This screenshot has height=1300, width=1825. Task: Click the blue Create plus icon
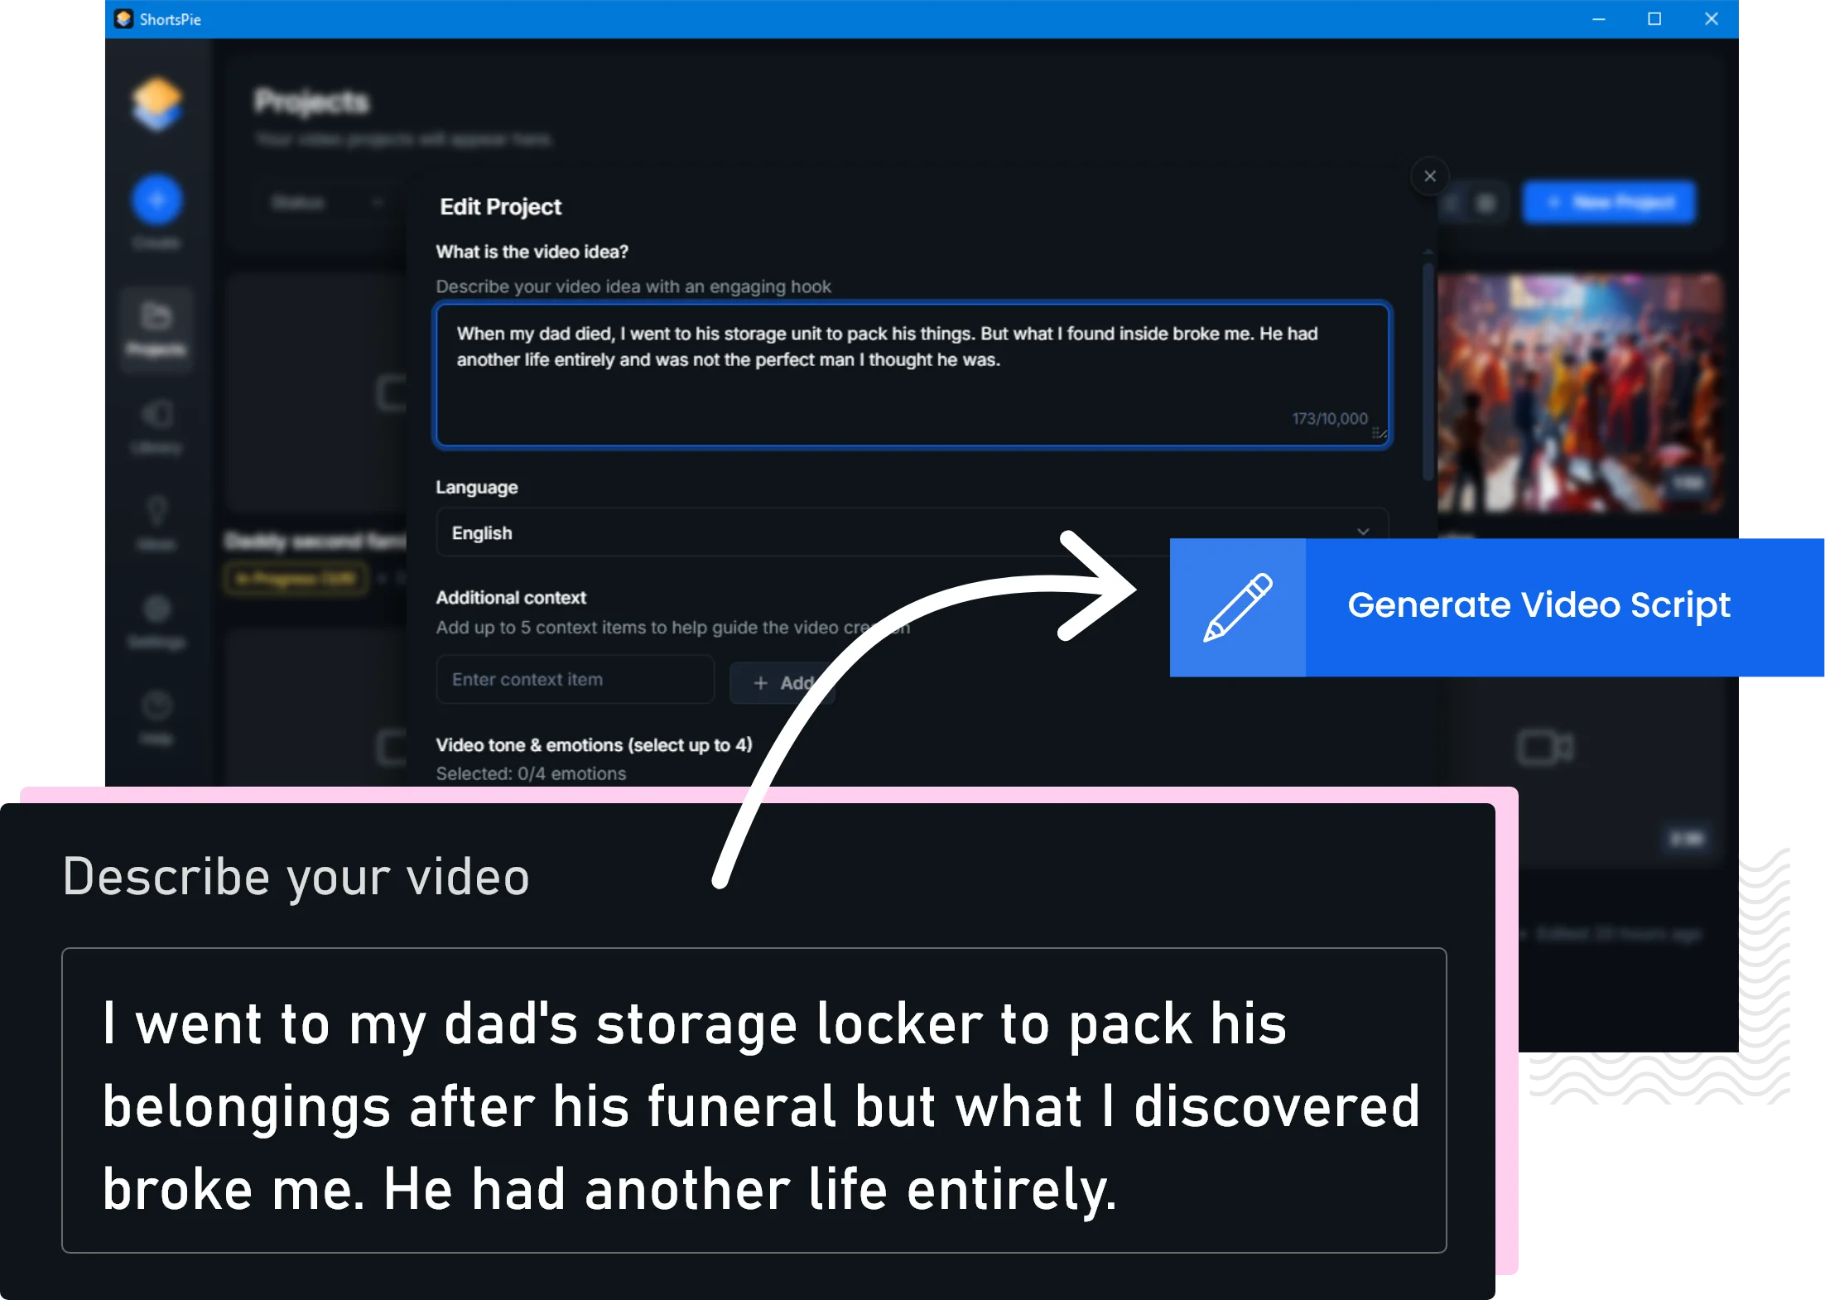tap(156, 200)
